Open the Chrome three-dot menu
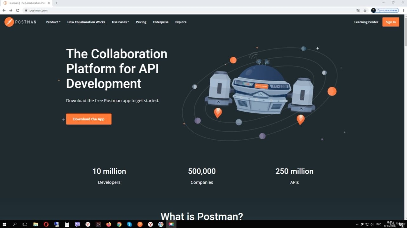The width and height of the screenshot is (407, 228). pyautogui.click(x=403, y=10)
